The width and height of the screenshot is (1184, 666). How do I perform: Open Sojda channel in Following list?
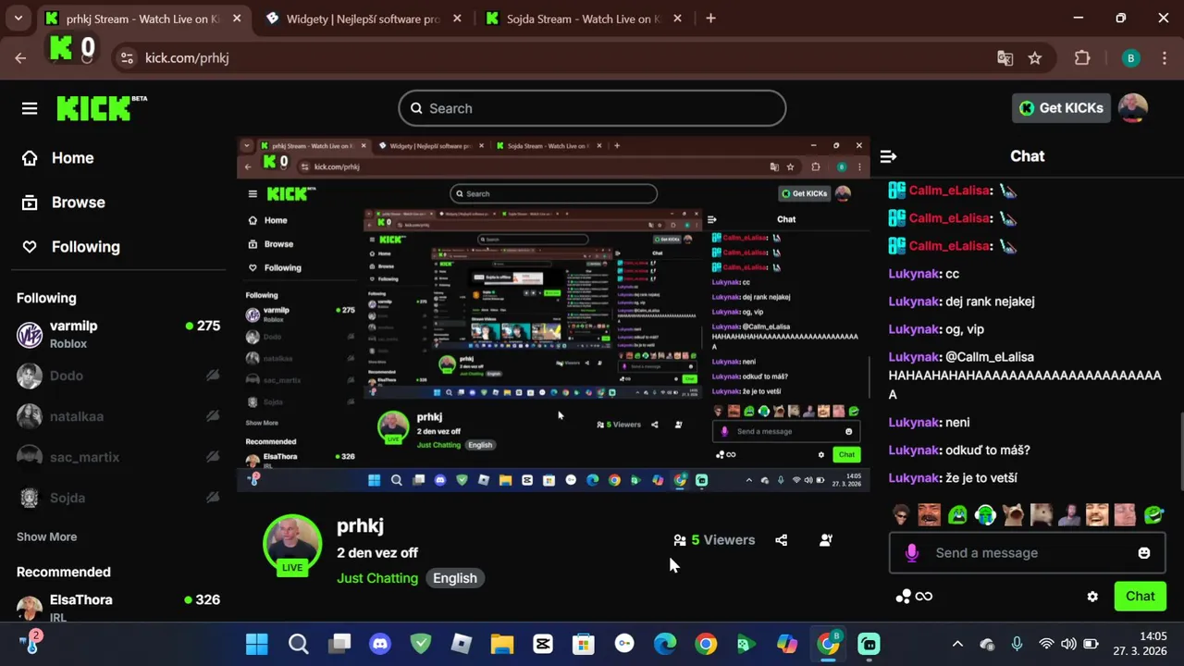pyautogui.click(x=118, y=498)
